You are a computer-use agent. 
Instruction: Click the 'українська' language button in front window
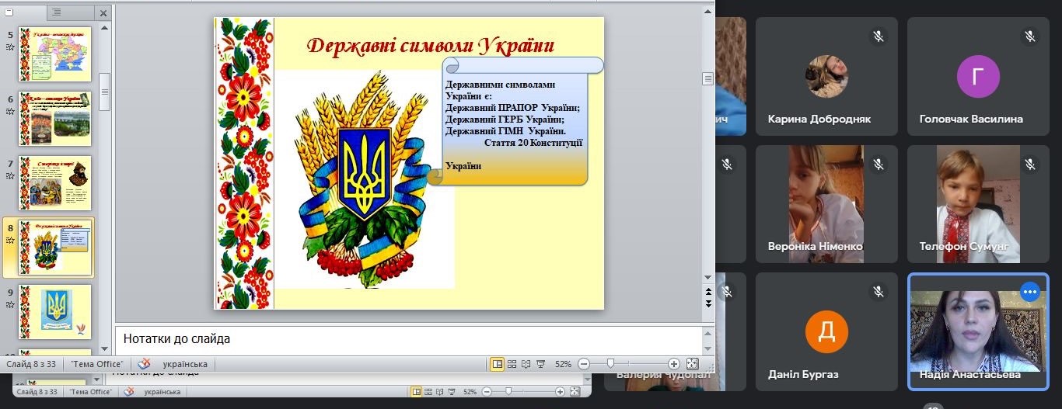185,364
